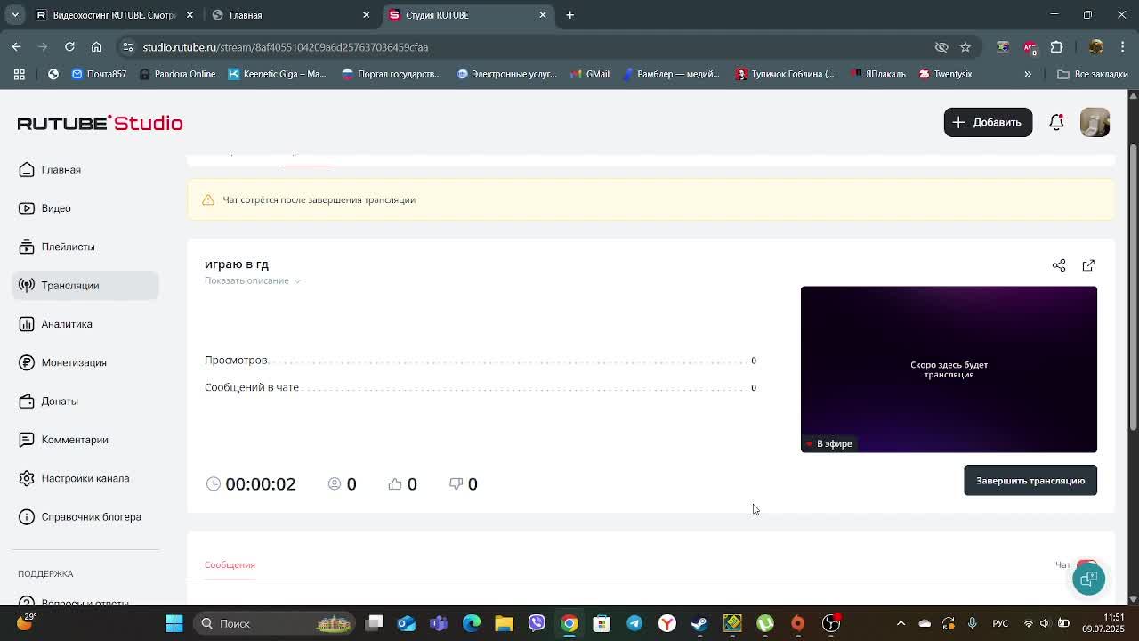The image size is (1139, 641).
Task: Click the Добавить button
Action: [x=988, y=122]
